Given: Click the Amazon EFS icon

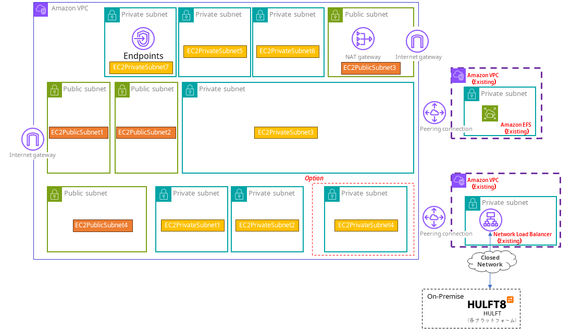Looking at the screenshot, I should 490,113.
